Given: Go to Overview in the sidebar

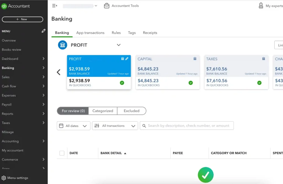Looking at the screenshot, I should click(x=9, y=40).
